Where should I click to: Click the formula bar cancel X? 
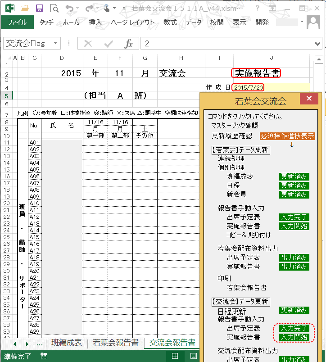88,43
